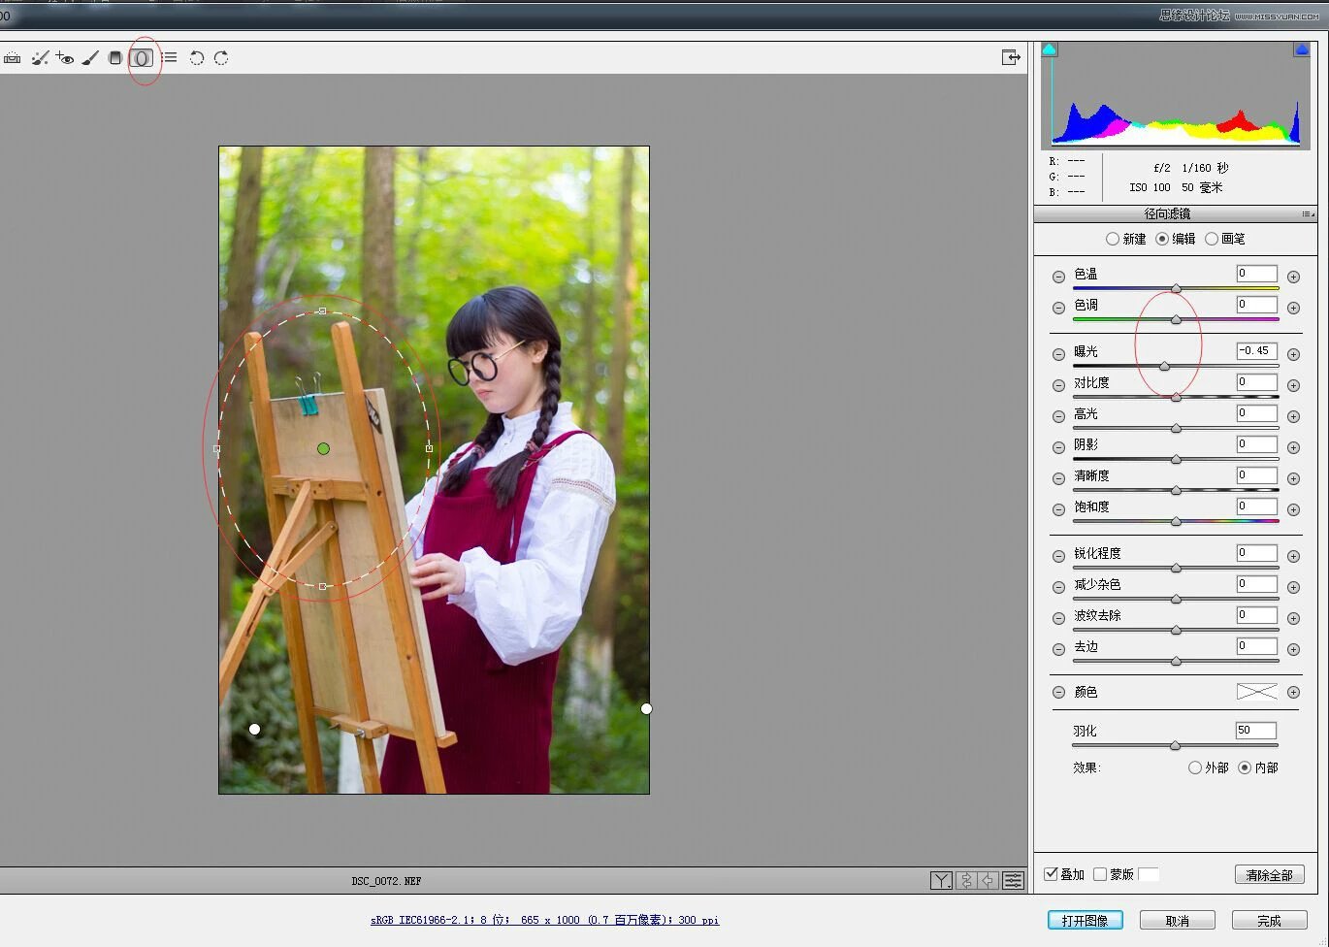Toggle full screen mode icon
The width and height of the screenshot is (1329, 947).
[1011, 58]
